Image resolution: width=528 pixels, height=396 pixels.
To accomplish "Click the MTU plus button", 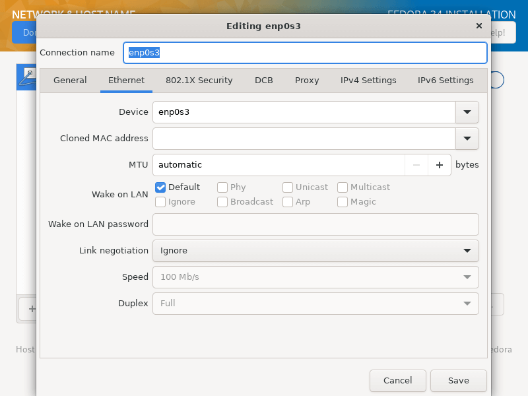I will pos(440,165).
